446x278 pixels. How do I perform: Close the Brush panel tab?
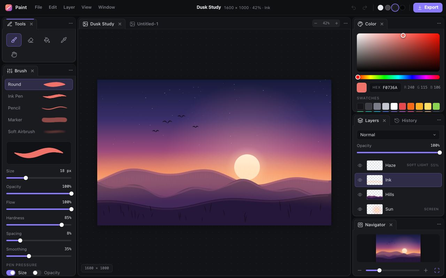[32, 71]
